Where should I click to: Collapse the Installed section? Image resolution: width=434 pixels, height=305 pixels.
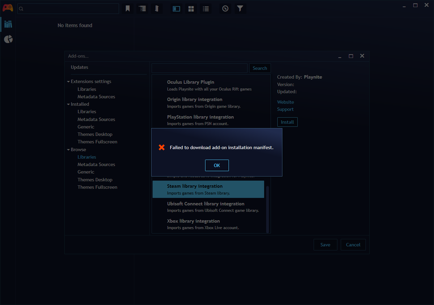point(68,104)
